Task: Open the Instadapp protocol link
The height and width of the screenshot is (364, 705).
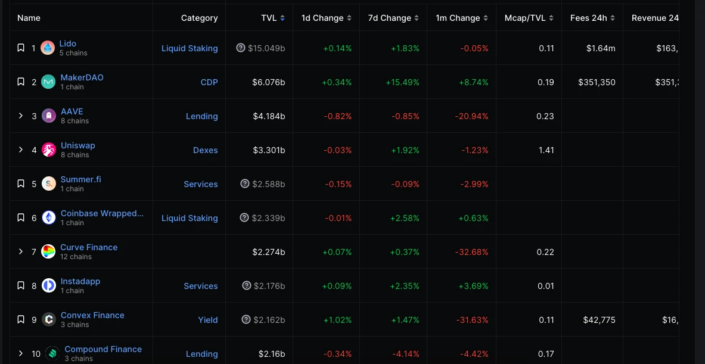Action: point(80,281)
